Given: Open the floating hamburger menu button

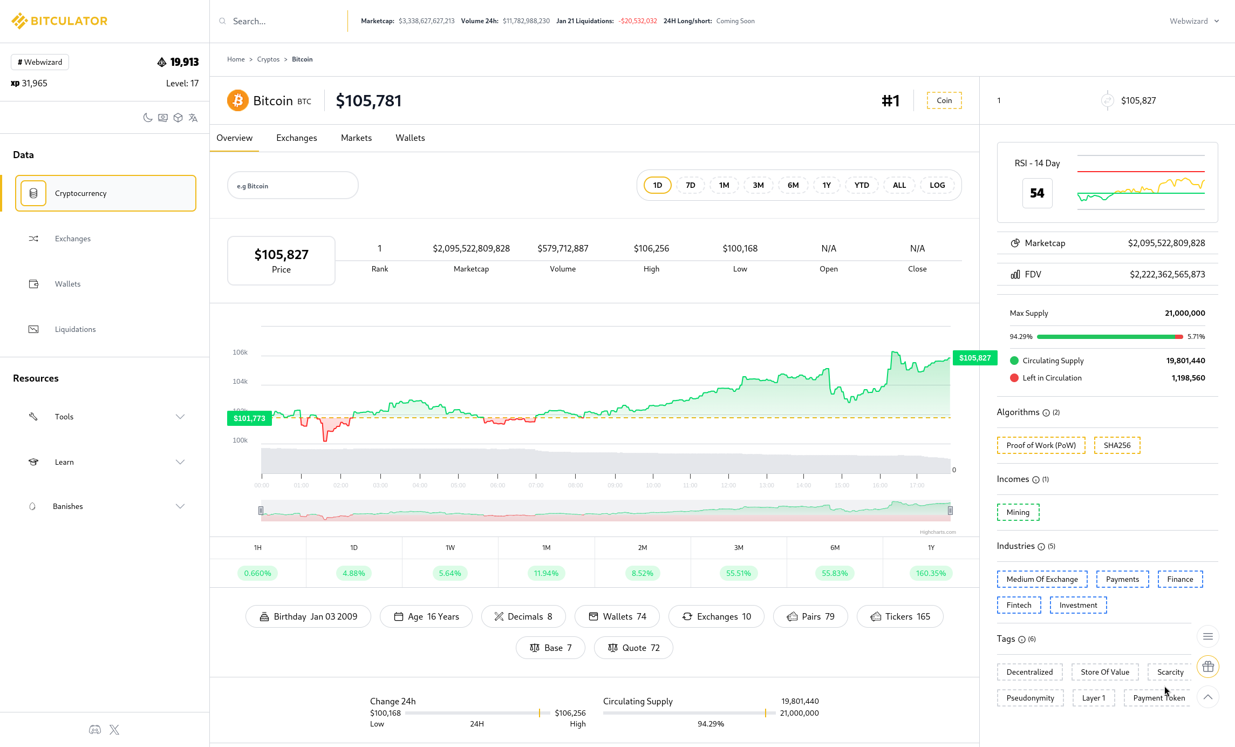Looking at the screenshot, I should click(1208, 636).
